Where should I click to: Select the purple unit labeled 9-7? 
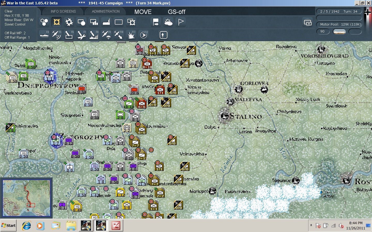pos(135,193)
